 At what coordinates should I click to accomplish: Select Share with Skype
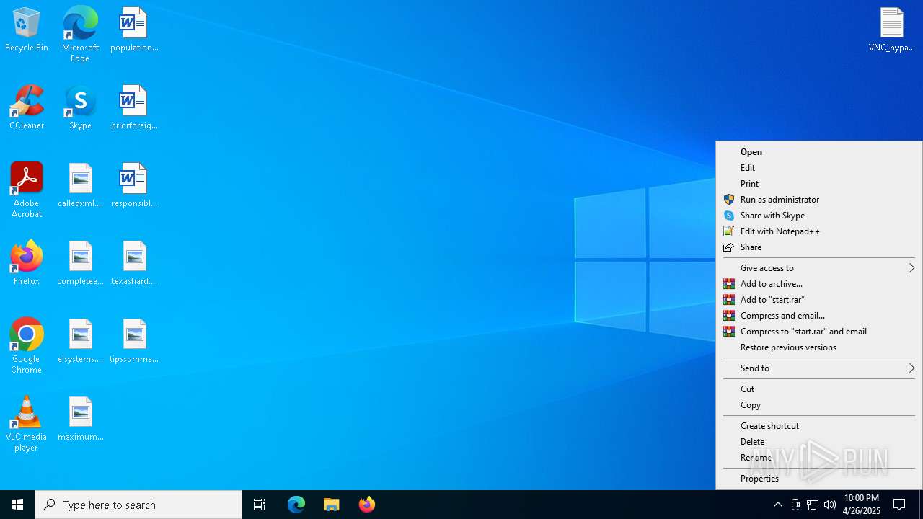coord(818,216)
